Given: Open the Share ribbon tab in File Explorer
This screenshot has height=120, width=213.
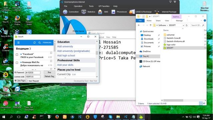Looking at the screenshot, I should tap(158, 21).
